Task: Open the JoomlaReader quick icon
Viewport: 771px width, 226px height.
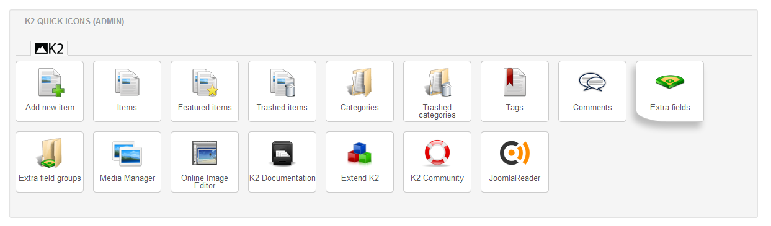Action: (x=515, y=162)
